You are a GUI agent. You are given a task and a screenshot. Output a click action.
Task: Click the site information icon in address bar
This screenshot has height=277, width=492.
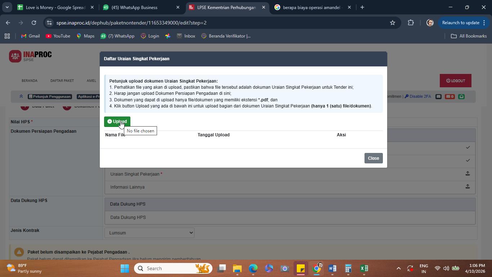[x=49, y=23]
